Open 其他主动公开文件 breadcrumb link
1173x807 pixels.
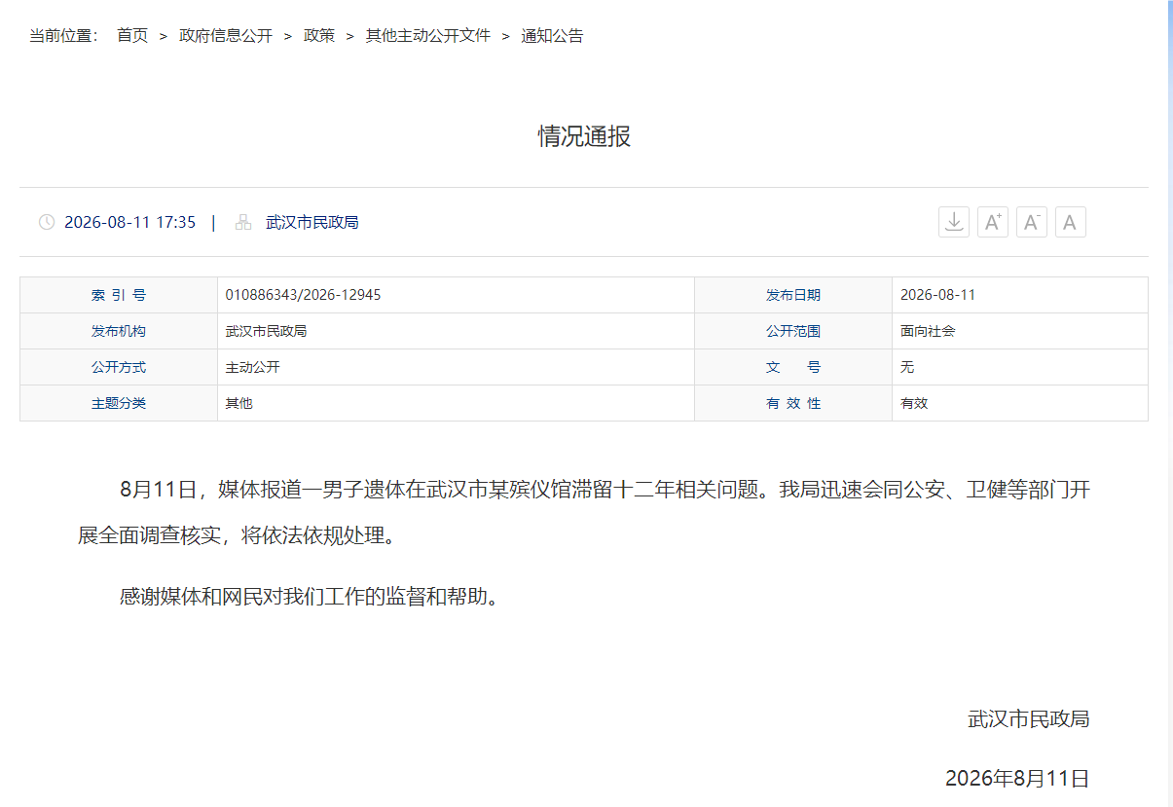pyautogui.click(x=428, y=36)
